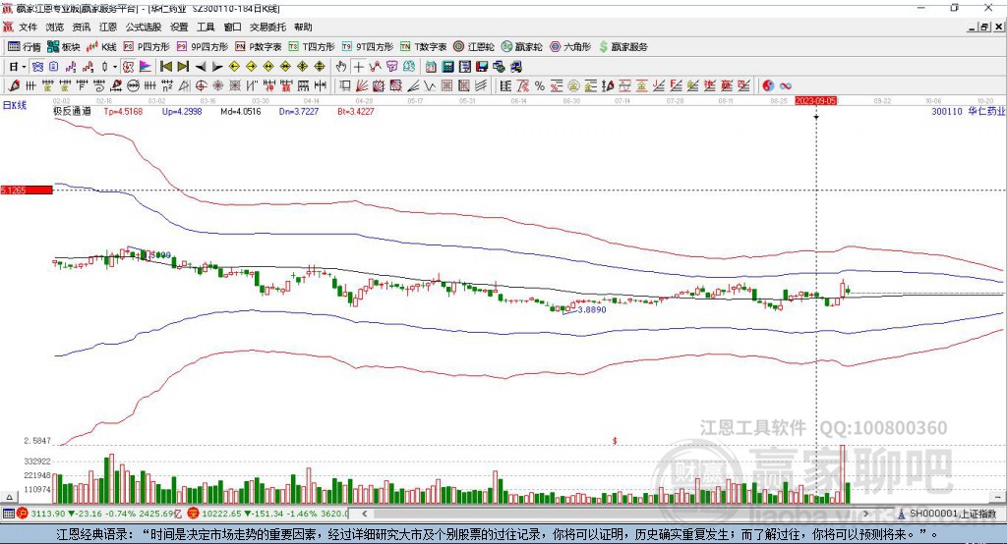Jump to the last bar
Image resolution: width=1007 pixels, height=544 pixels.
coord(183,67)
